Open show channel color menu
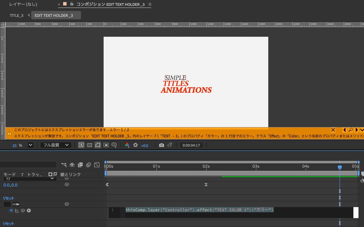Viewport: 364px width, 227px height. click(x=127, y=145)
